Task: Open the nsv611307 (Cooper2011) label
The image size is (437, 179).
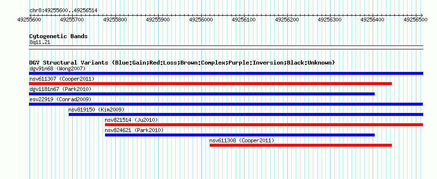Action: point(62,79)
